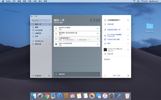The width and height of the screenshot is (161, 100).
Task: Star the 2.0界面更好看了 task in the list
Action: pyautogui.click(x=98, y=39)
